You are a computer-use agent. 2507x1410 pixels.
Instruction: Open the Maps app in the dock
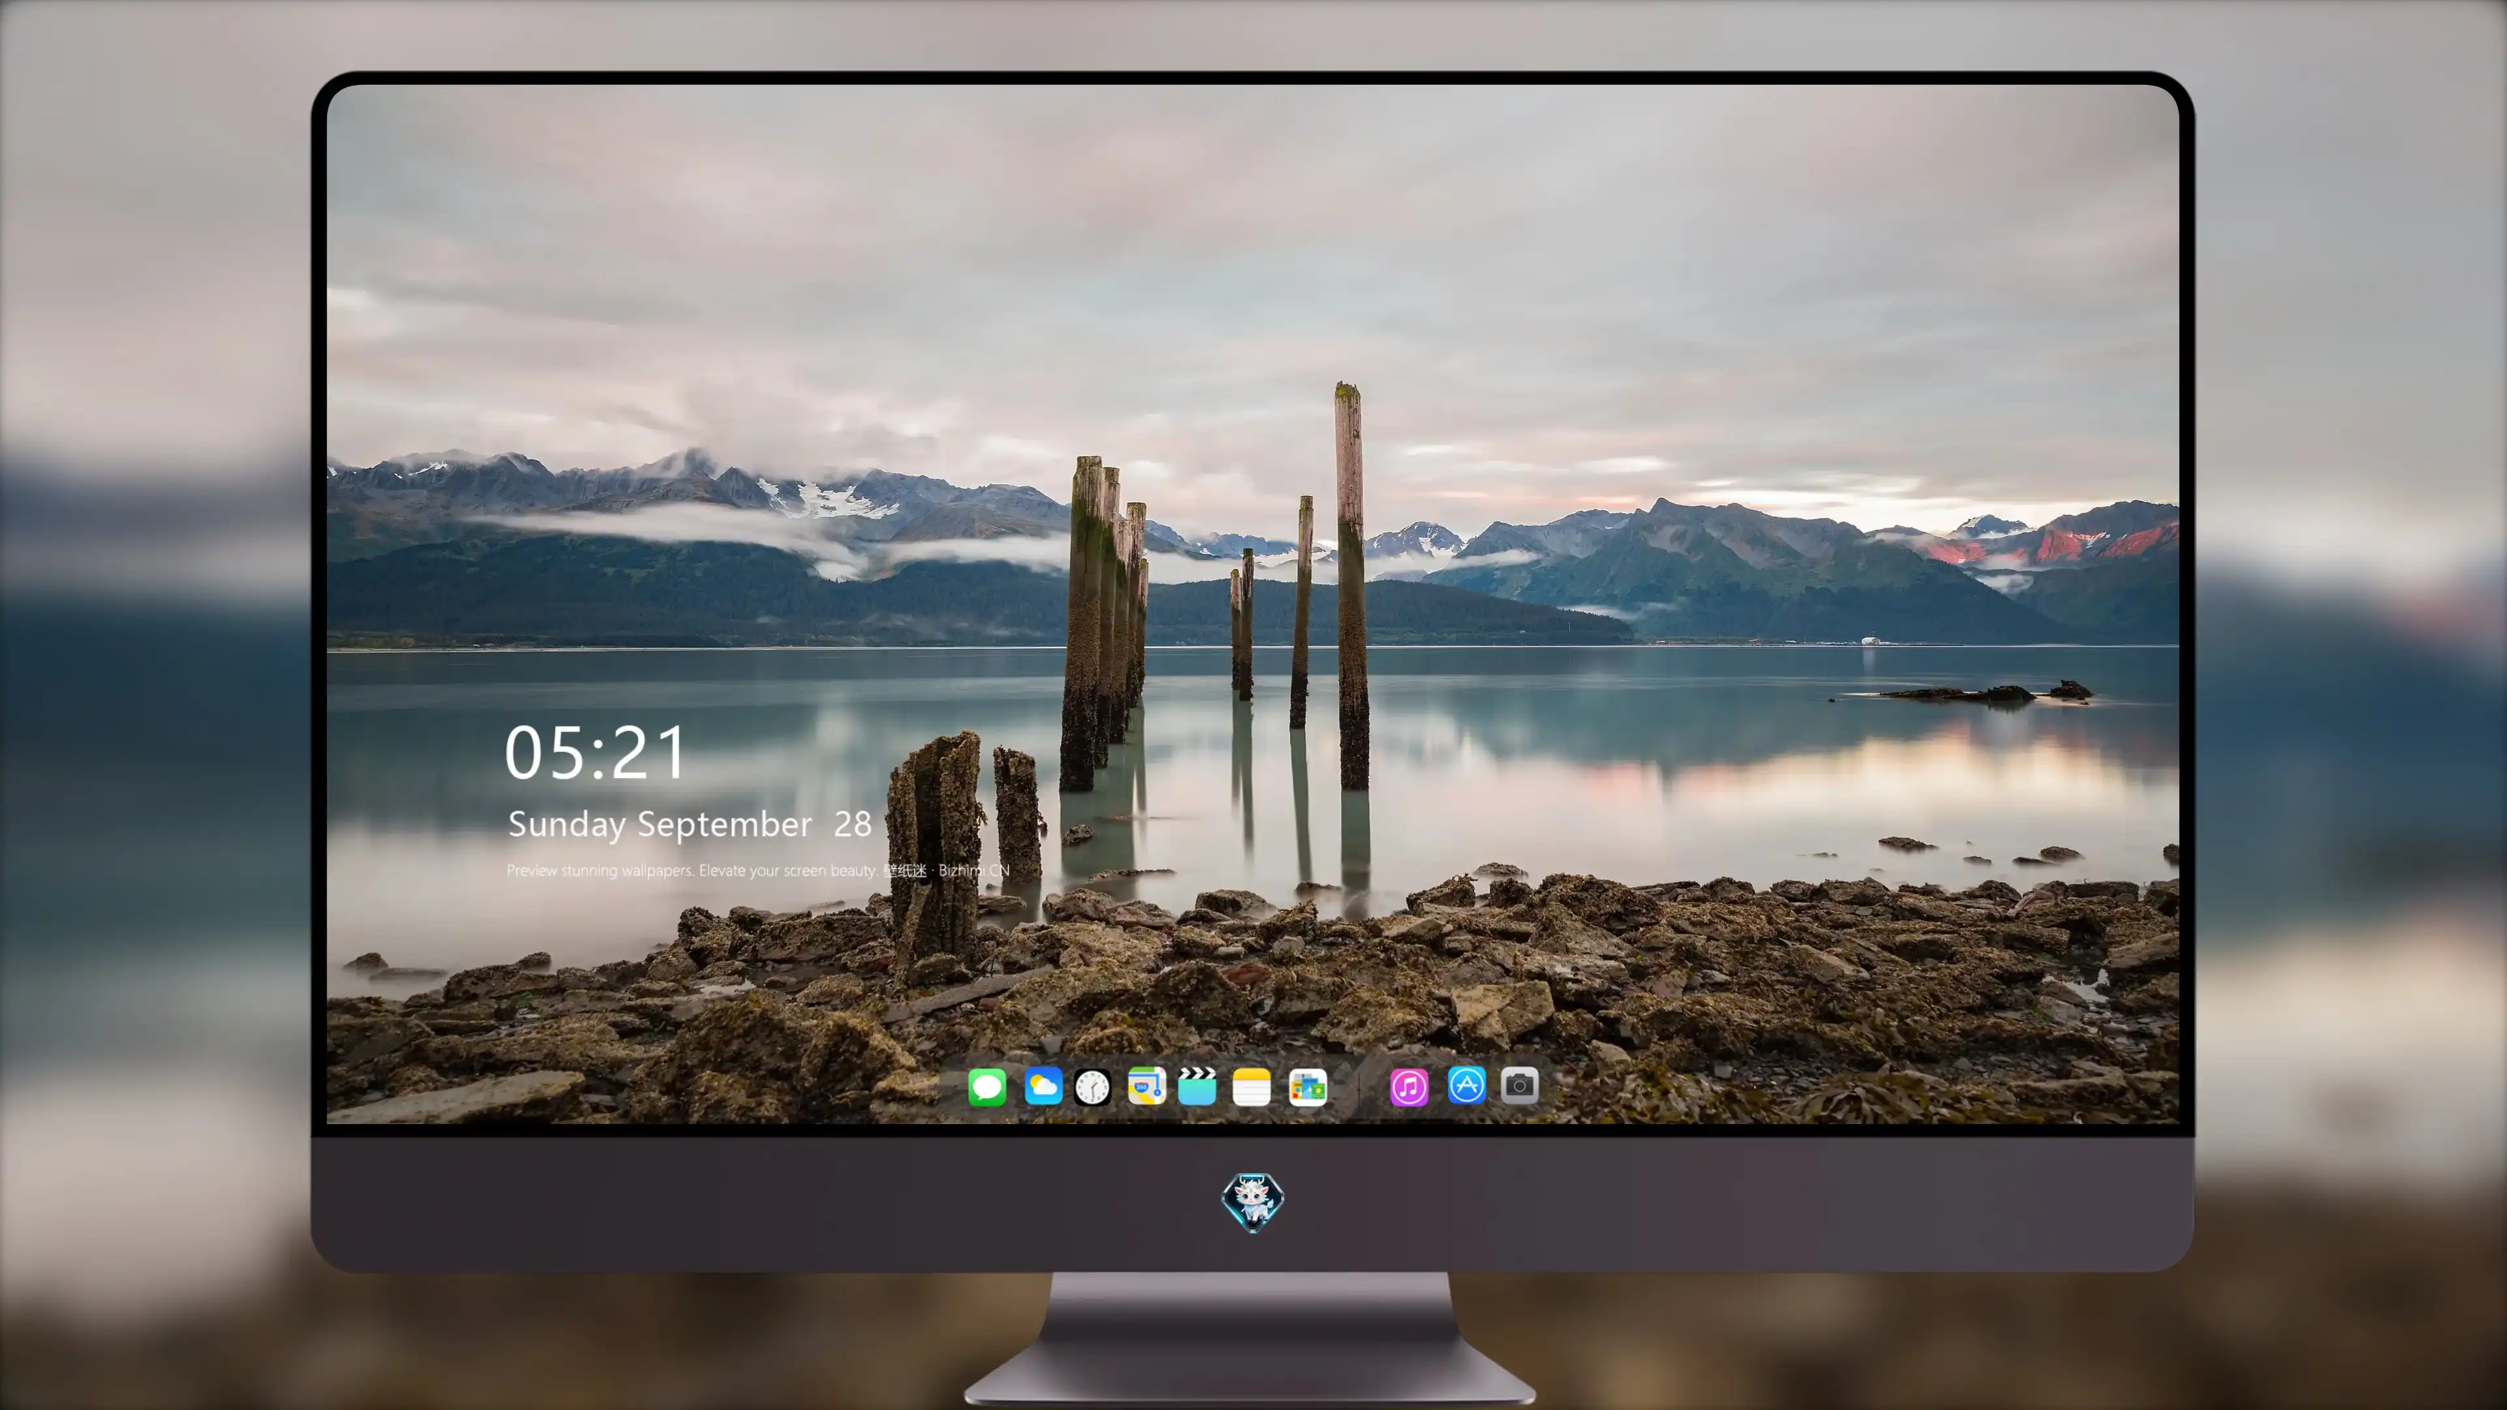click(1146, 1086)
